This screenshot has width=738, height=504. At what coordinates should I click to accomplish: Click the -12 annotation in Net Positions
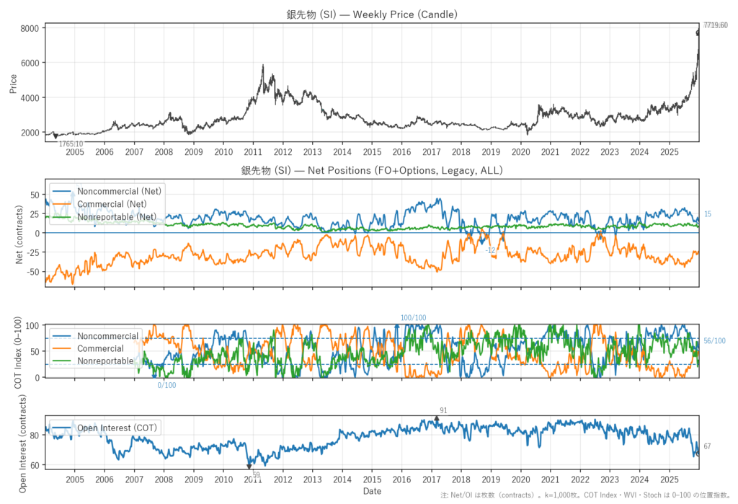(x=490, y=250)
